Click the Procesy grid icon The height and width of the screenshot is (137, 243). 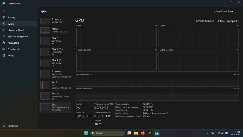[x=4, y=18]
